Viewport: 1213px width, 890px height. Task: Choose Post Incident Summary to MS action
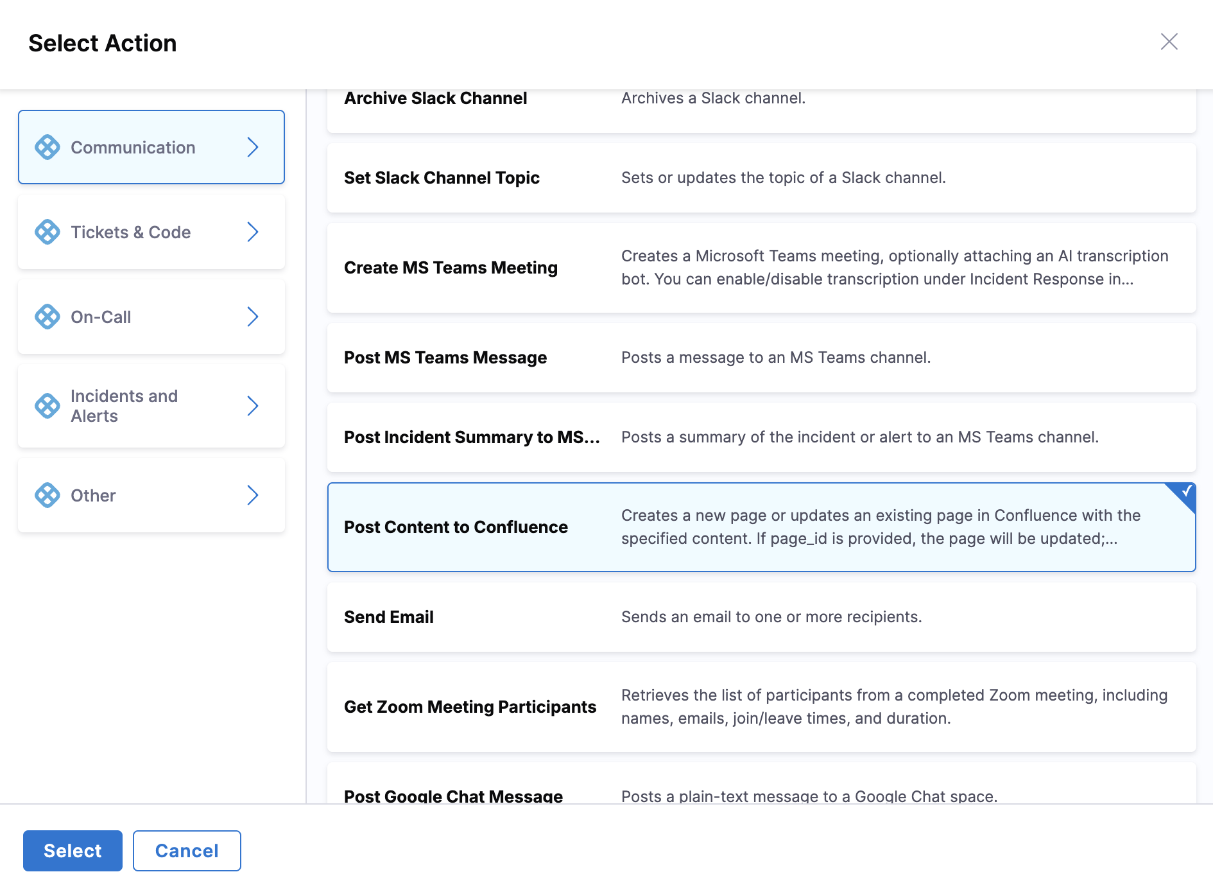tap(762, 437)
